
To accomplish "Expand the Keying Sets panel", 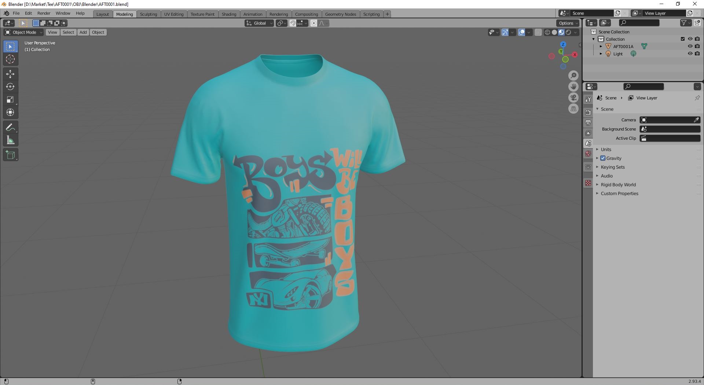I will coord(612,167).
